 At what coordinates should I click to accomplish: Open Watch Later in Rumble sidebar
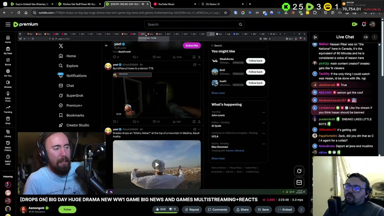[x=8, y=159]
